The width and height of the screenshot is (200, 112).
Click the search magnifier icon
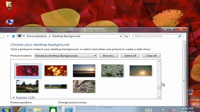tap(180, 36)
